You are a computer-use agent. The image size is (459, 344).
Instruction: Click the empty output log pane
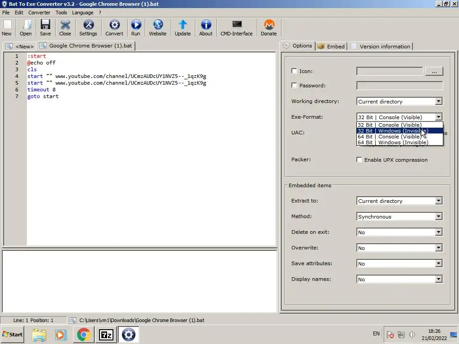(140, 281)
